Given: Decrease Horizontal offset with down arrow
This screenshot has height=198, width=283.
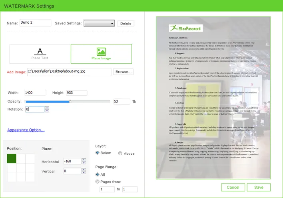Looking at the screenshot, I should tap(84, 163).
